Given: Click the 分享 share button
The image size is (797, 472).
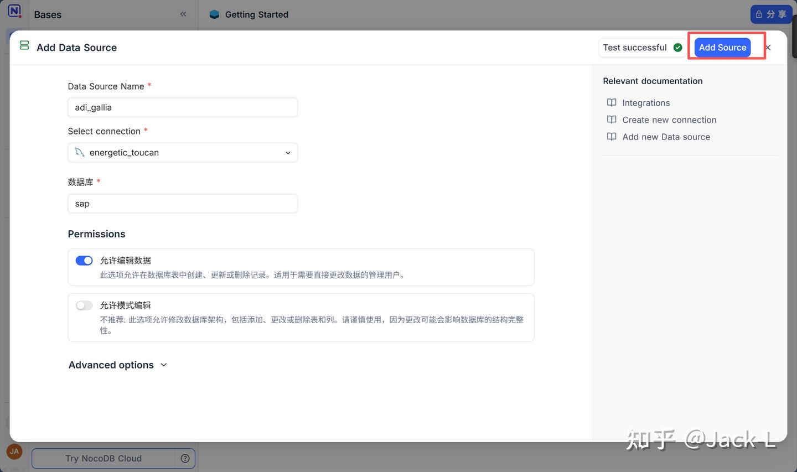Looking at the screenshot, I should [771, 14].
